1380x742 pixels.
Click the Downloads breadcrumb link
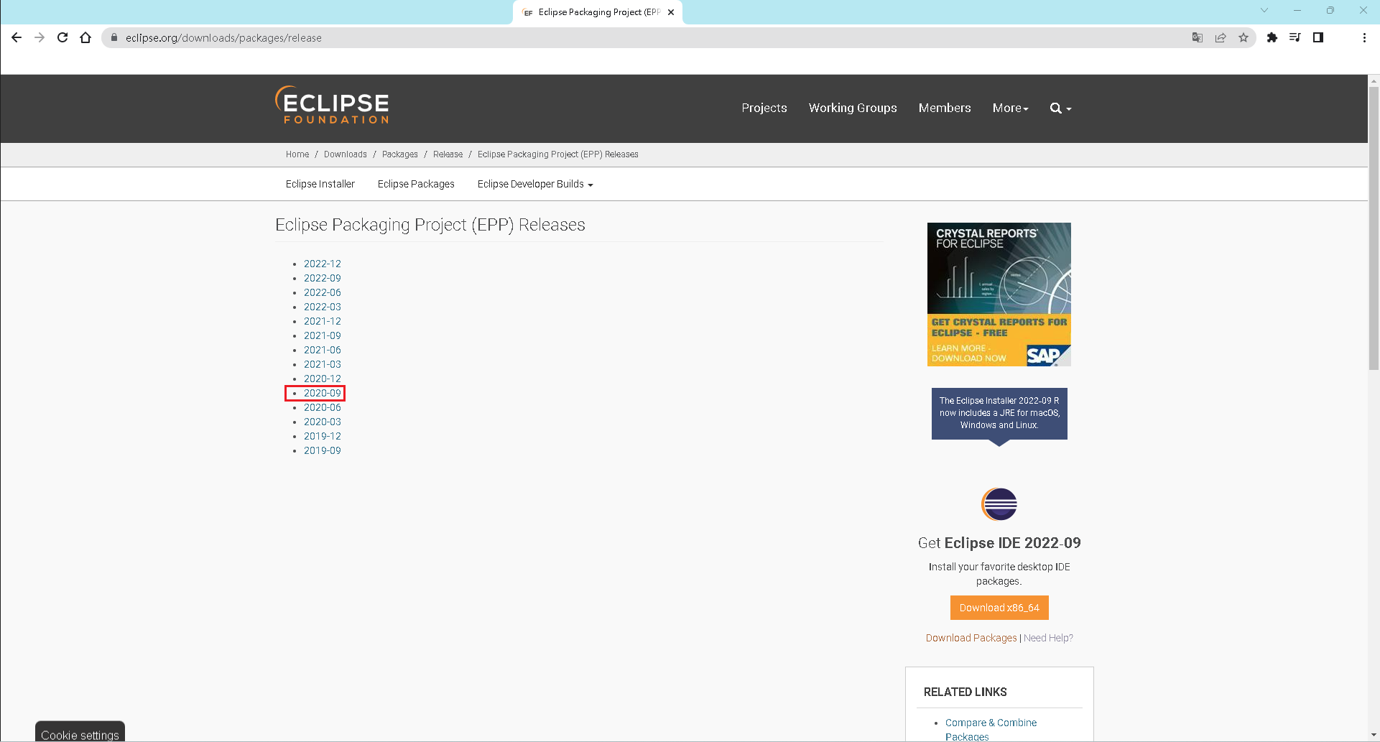[x=345, y=154]
